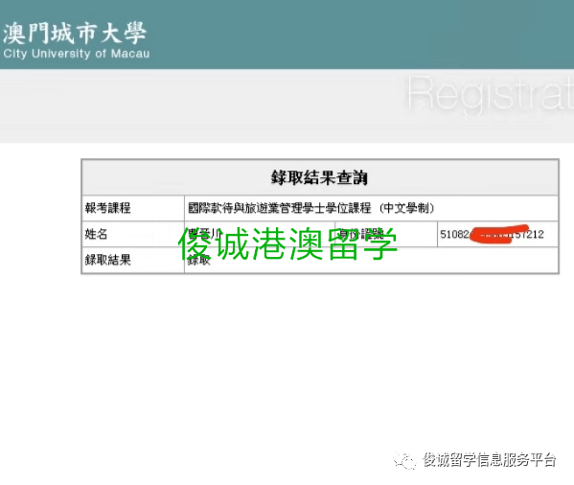Screen dimensions: 574x485
Task: Click the City University of Macau logo
Action: click(76, 40)
